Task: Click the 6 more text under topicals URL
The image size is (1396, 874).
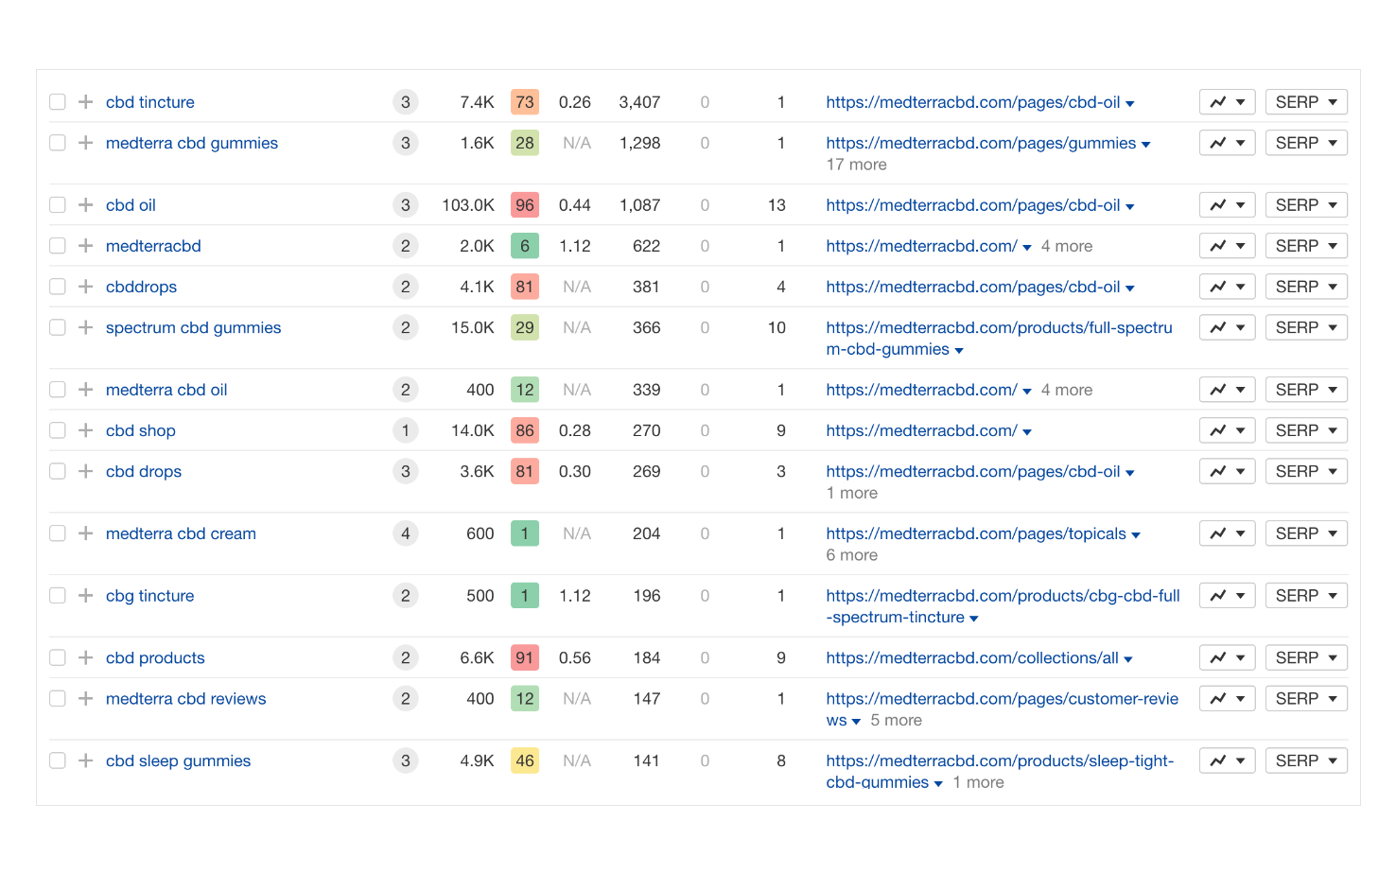Action: (852, 555)
